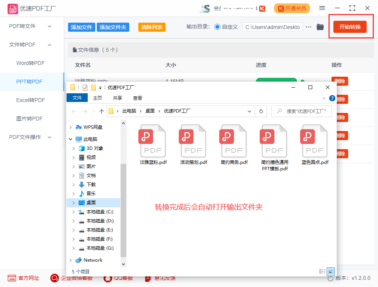Open the 文件 menu in Explorer
Viewport: 378px width, 287px height.
(77, 97)
